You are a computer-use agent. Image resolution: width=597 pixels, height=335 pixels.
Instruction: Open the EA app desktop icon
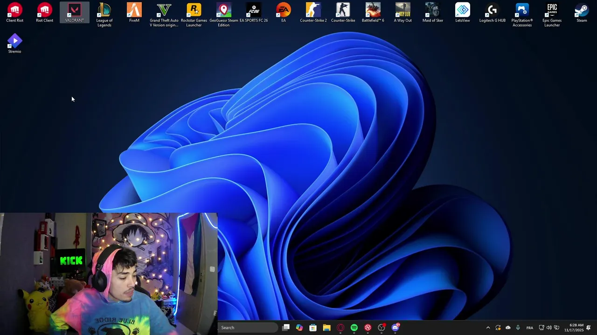pos(284,13)
